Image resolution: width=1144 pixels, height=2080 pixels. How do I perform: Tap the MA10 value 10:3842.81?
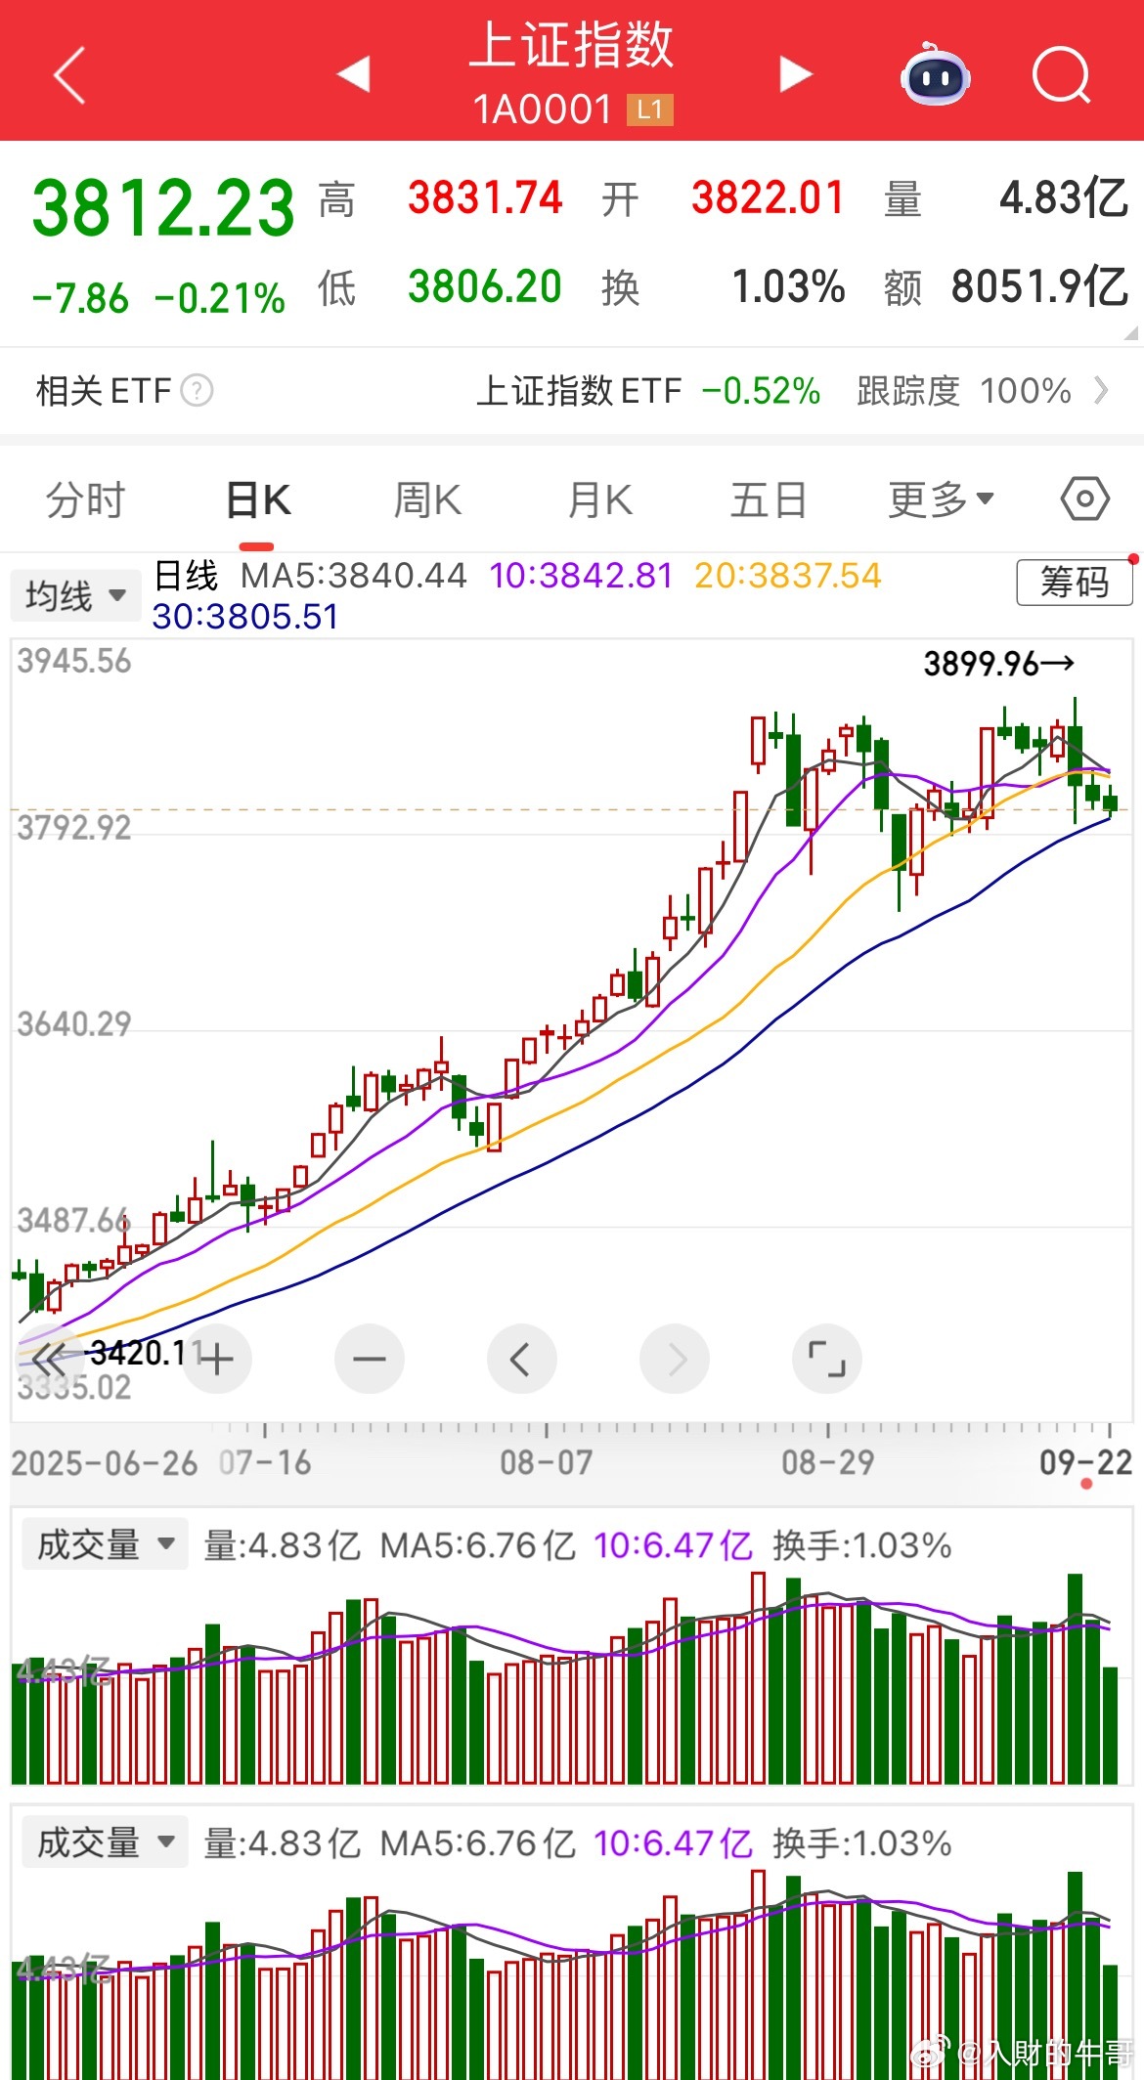coord(581,576)
